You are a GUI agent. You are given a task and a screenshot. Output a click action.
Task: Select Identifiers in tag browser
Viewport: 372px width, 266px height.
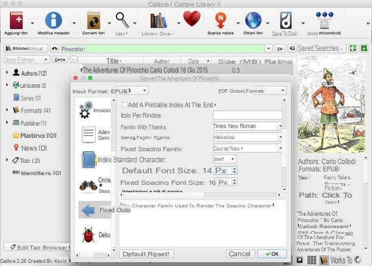(x=37, y=173)
